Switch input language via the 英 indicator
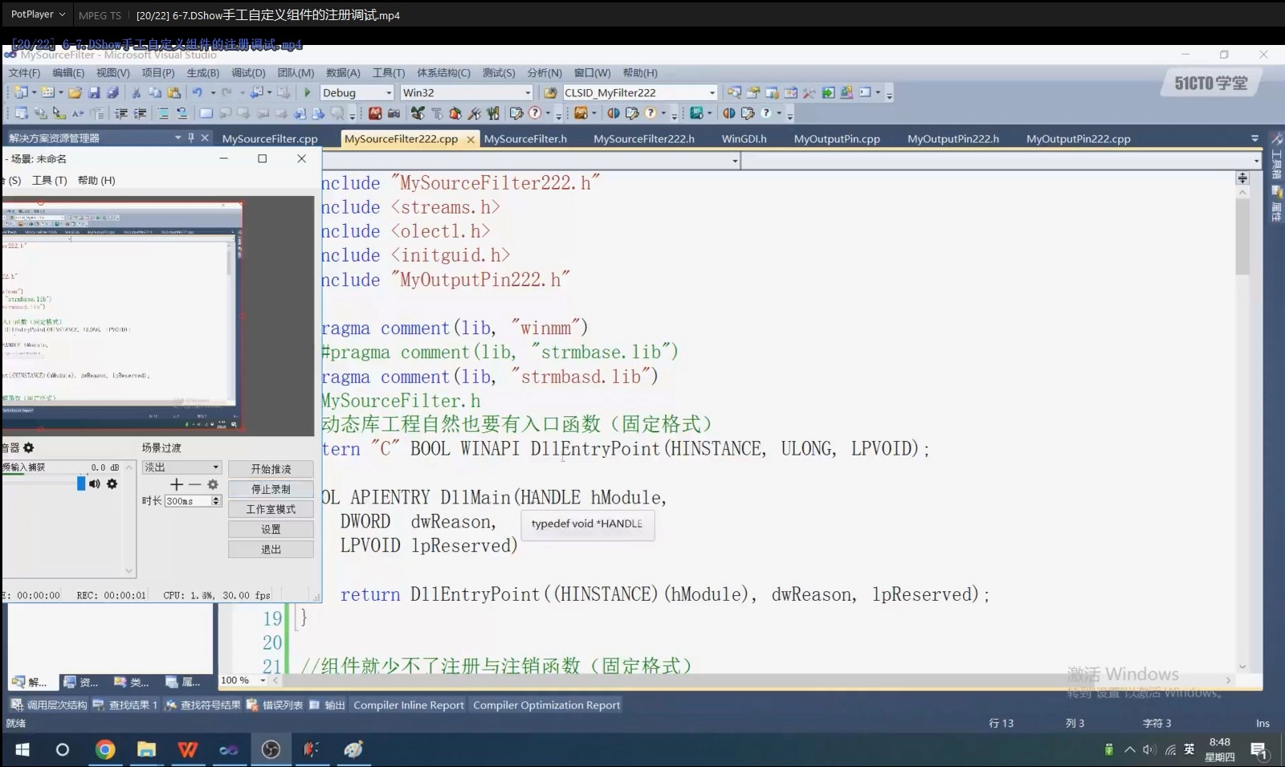This screenshot has width=1285, height=767. pyautogui.click(x=1188, y=749)
